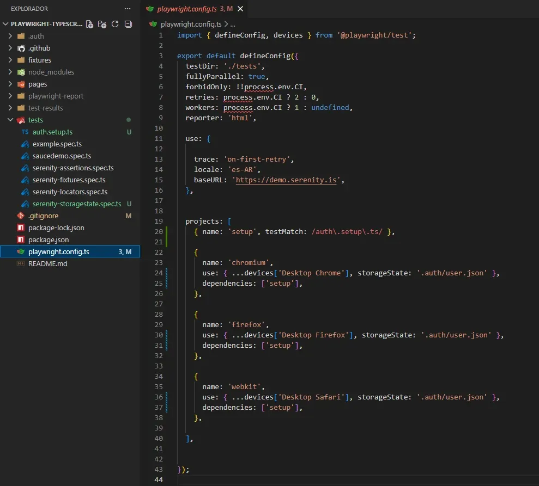This screenshot has height=486, width=539.
Task: Click the file icon in the breadcrumb bar
Action: (153, 24)
